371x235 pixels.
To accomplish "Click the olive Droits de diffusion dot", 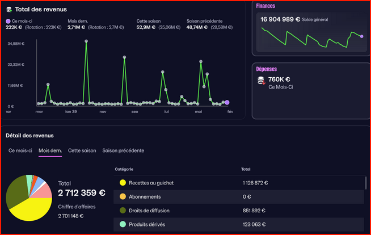I will (122, 211).
